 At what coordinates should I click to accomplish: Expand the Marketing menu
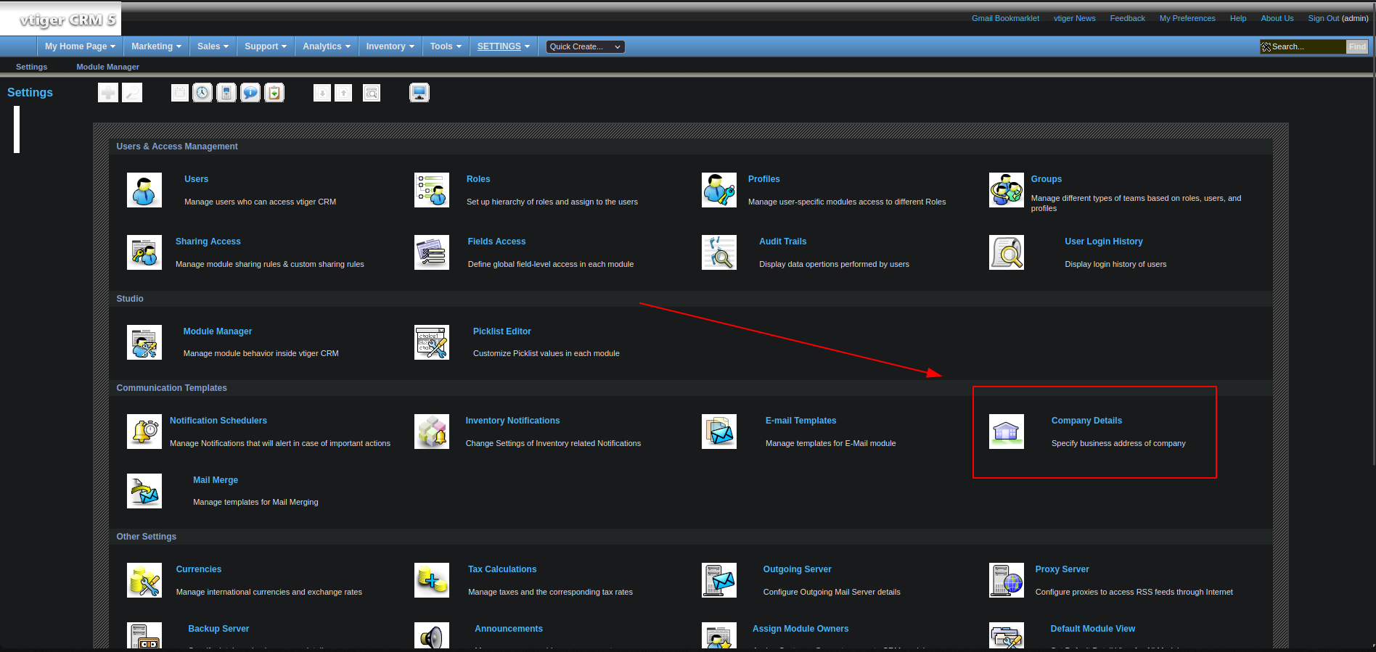156,46
